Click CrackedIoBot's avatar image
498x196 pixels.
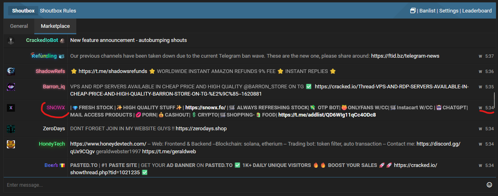(x=11, y=40)
